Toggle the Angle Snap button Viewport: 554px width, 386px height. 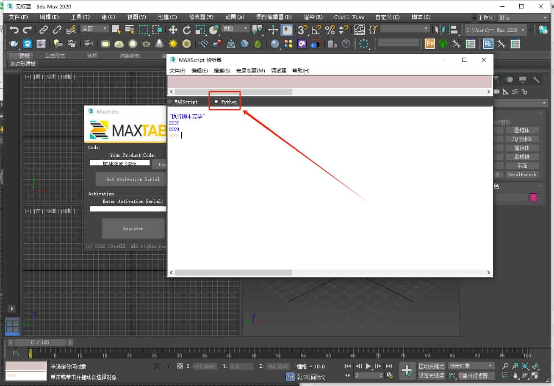(316, 30)
